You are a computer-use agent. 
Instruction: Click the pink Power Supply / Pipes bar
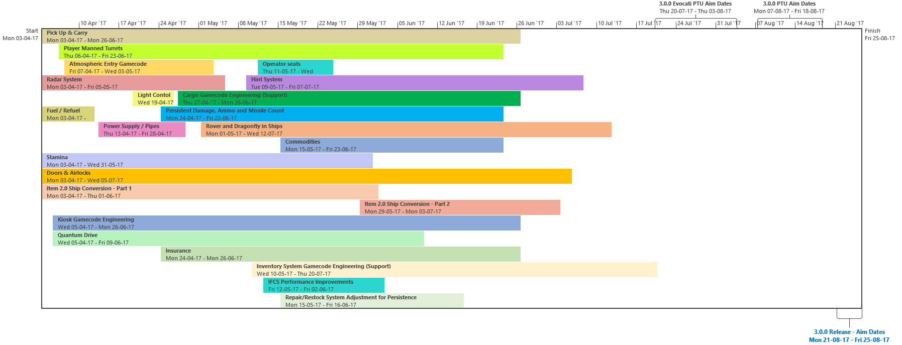pos(142,130)
